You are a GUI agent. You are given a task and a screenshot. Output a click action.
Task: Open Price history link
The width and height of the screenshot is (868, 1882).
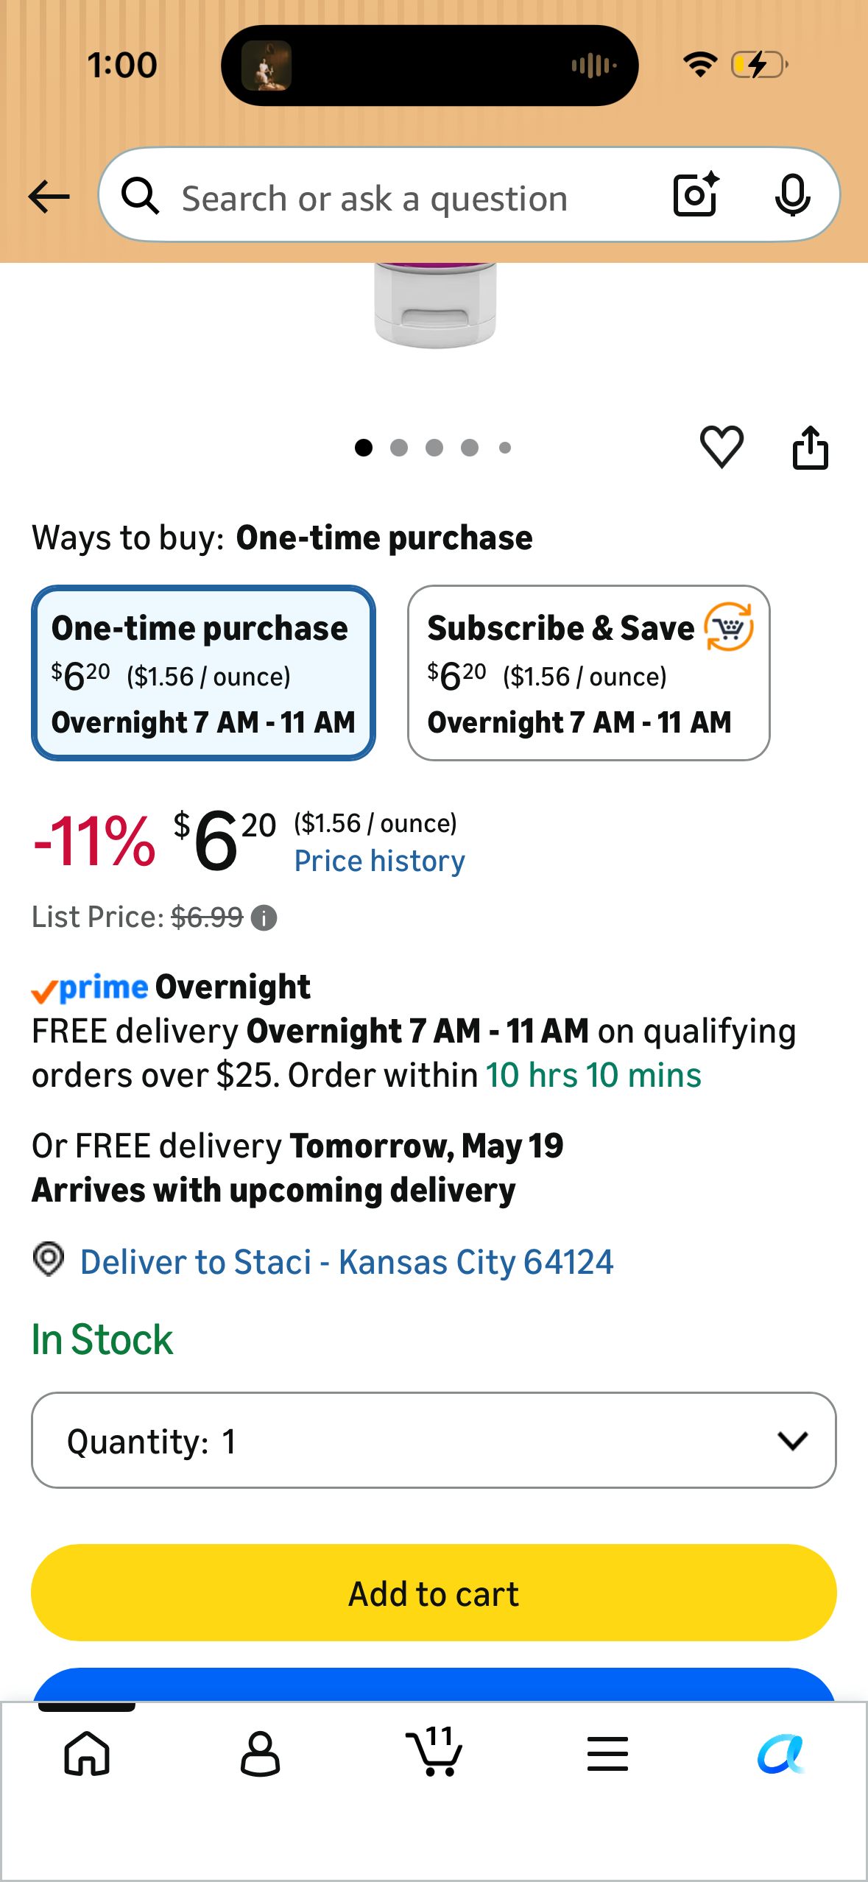379,861
